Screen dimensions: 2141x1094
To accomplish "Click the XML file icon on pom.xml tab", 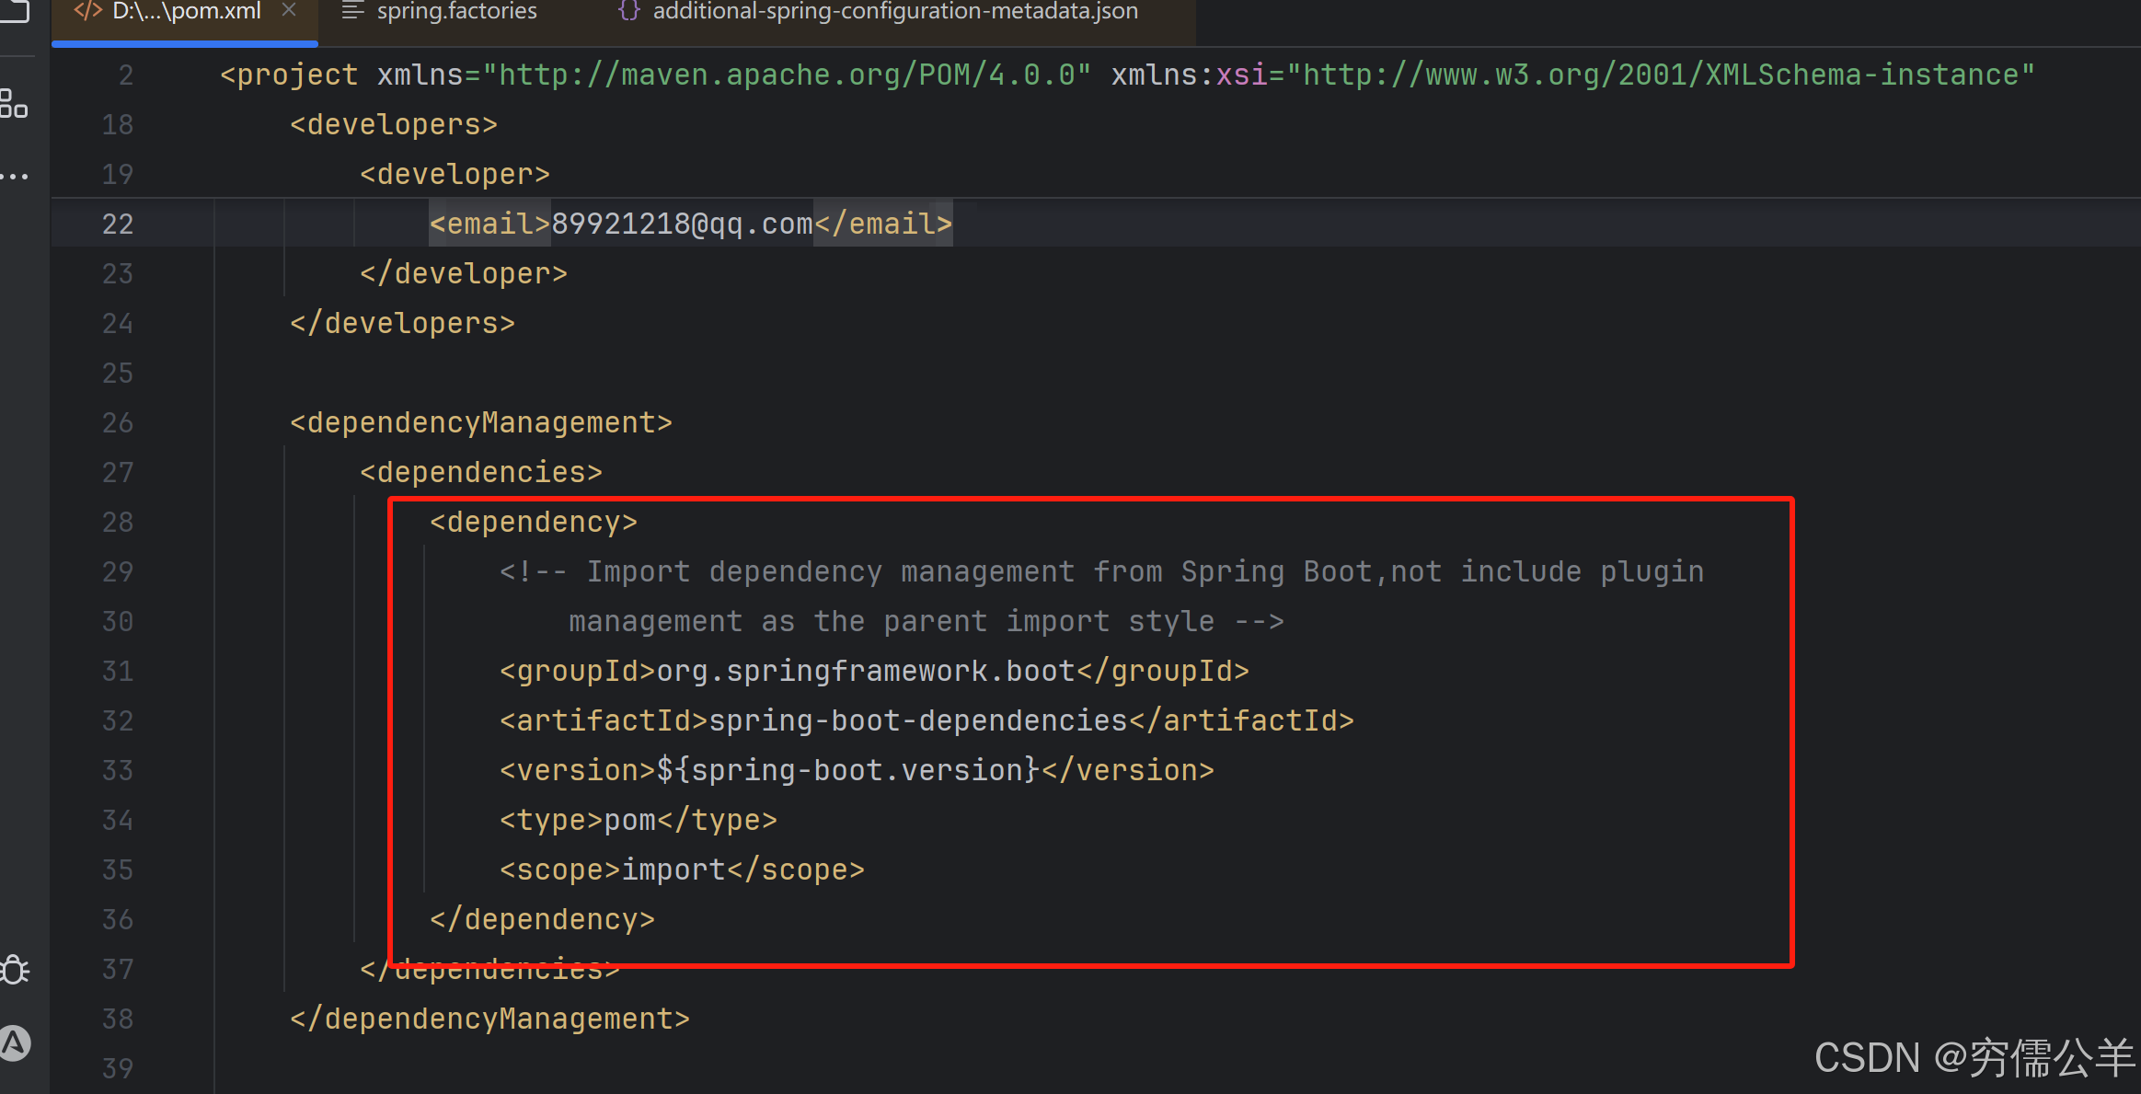I will pos(87,11).
